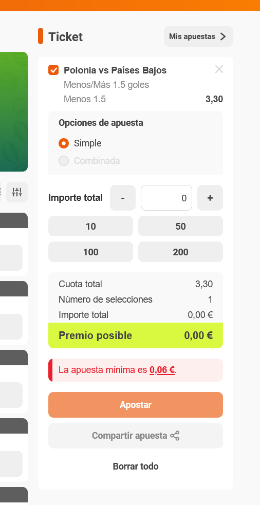Set stake to 50

pos(180,226)
